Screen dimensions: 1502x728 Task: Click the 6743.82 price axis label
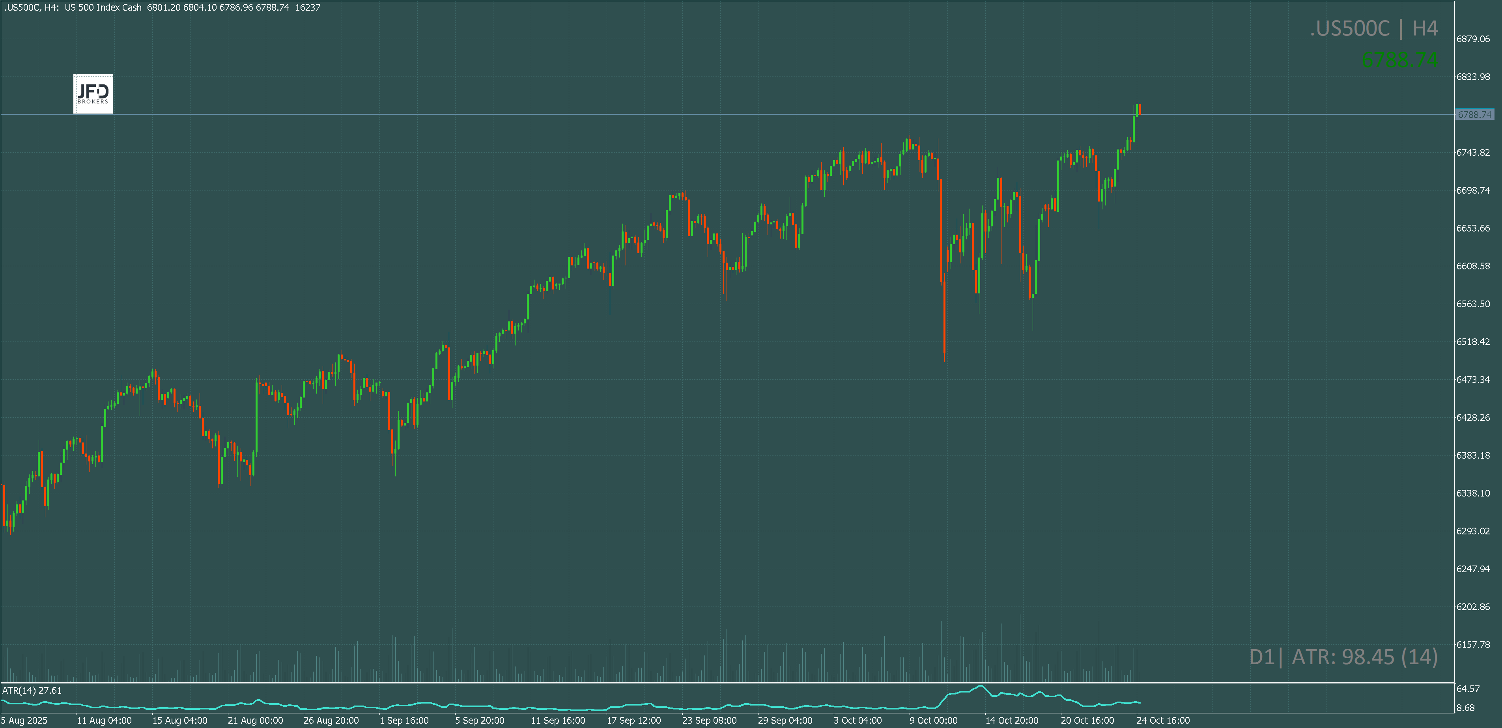pos(1473,153)
